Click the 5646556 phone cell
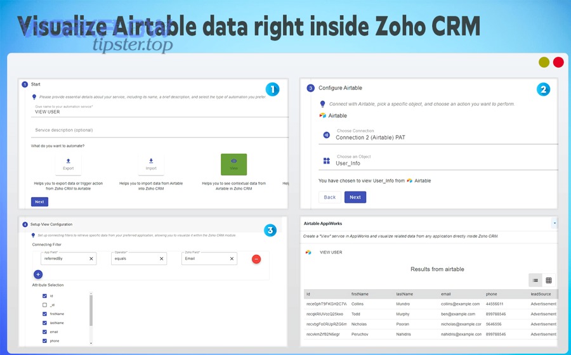The width and height of the screenshot is (571, 355). (494, 324)
